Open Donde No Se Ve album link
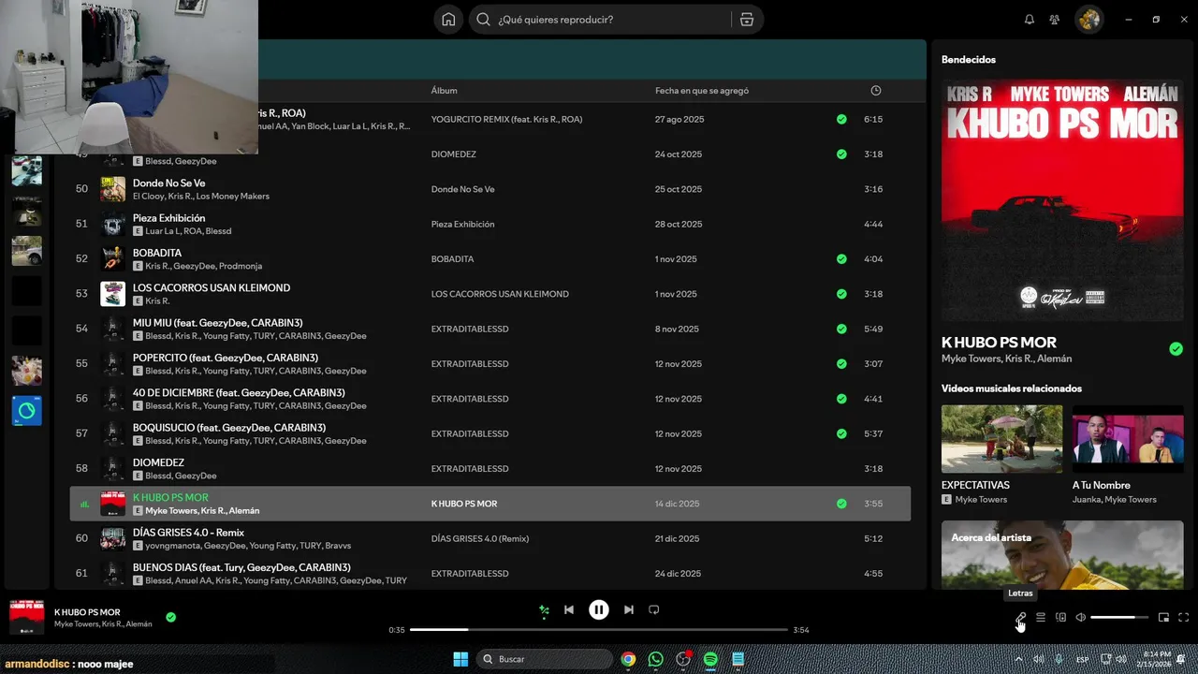1198x674 pixels. 462,189
